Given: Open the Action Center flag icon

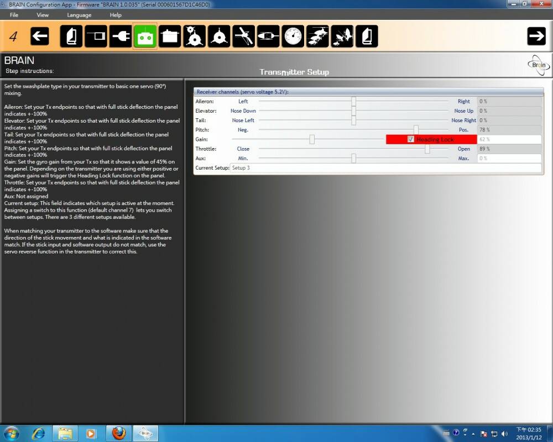Looking at the screenshot, I should [x=484, y=434].
